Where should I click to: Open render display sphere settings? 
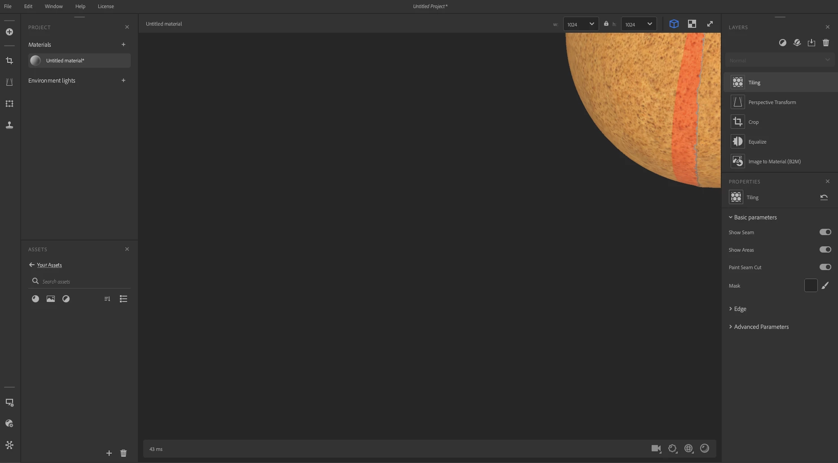pos(705,448)
